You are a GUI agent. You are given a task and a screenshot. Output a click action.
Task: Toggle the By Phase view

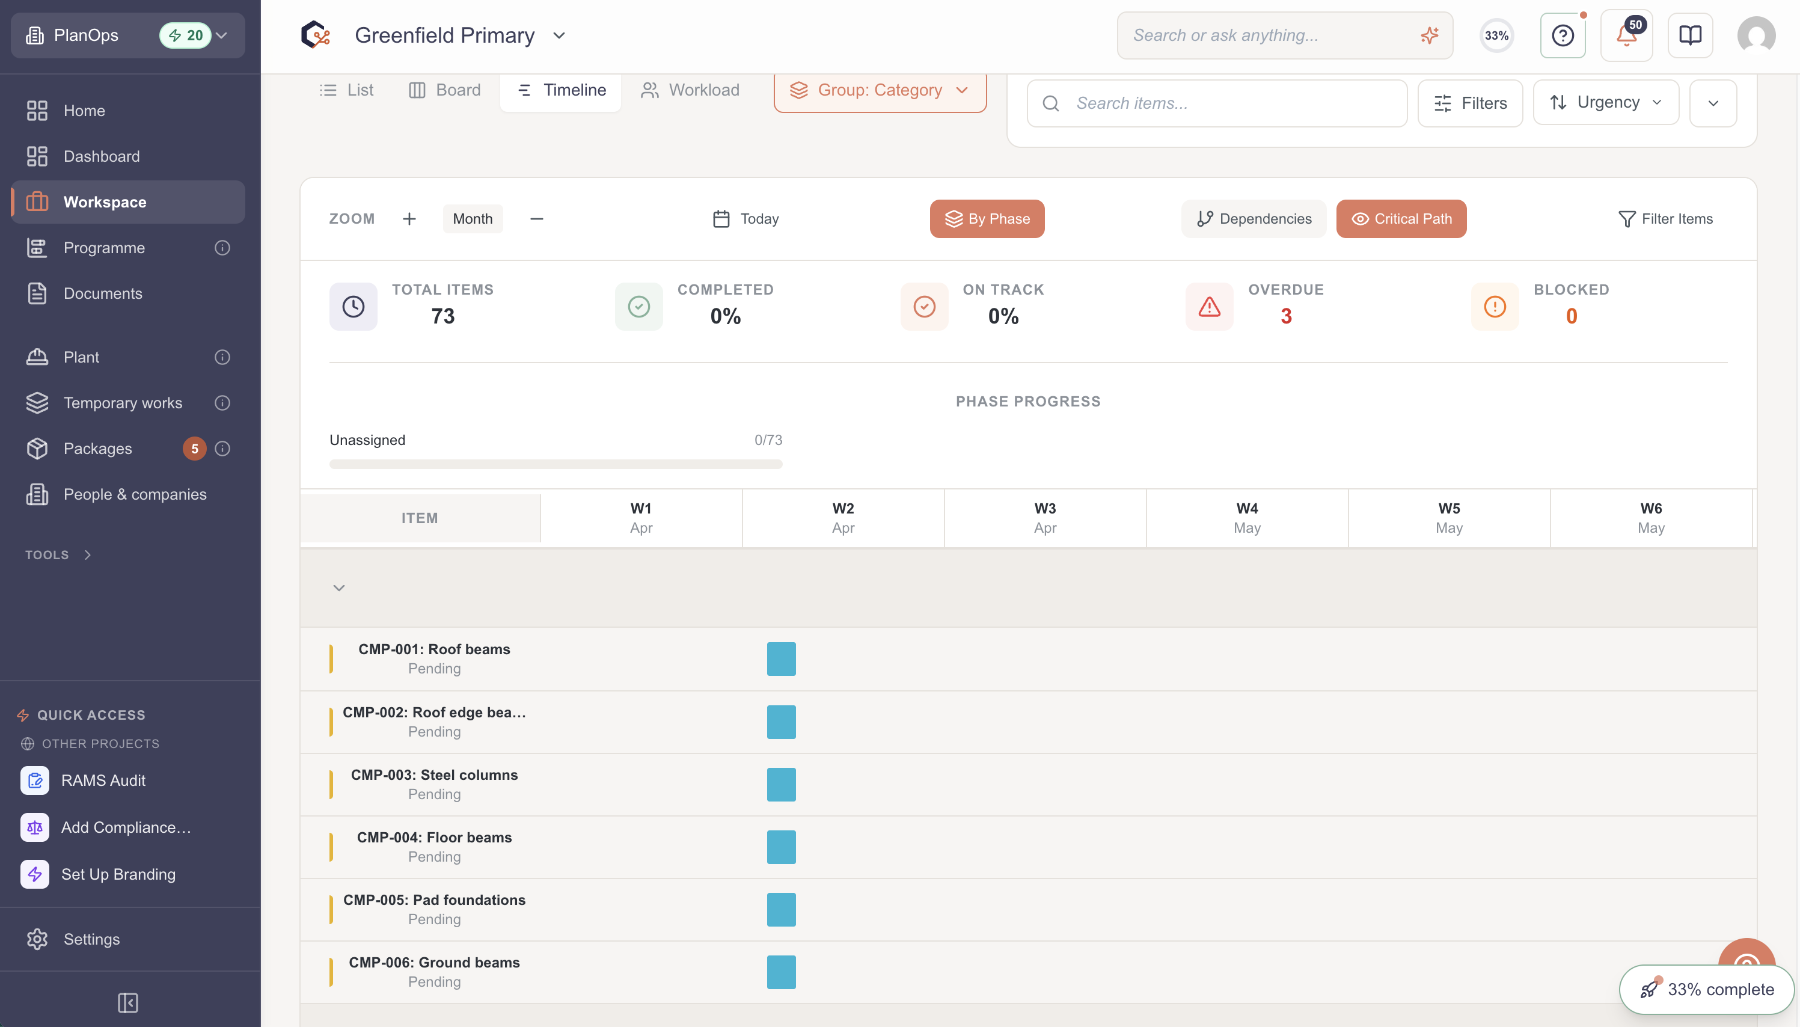[x=987, y=219]
